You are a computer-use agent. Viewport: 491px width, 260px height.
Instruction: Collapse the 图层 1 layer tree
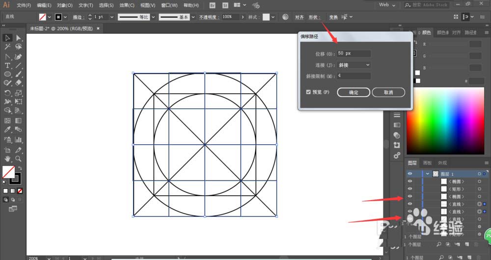coord(428,174)
